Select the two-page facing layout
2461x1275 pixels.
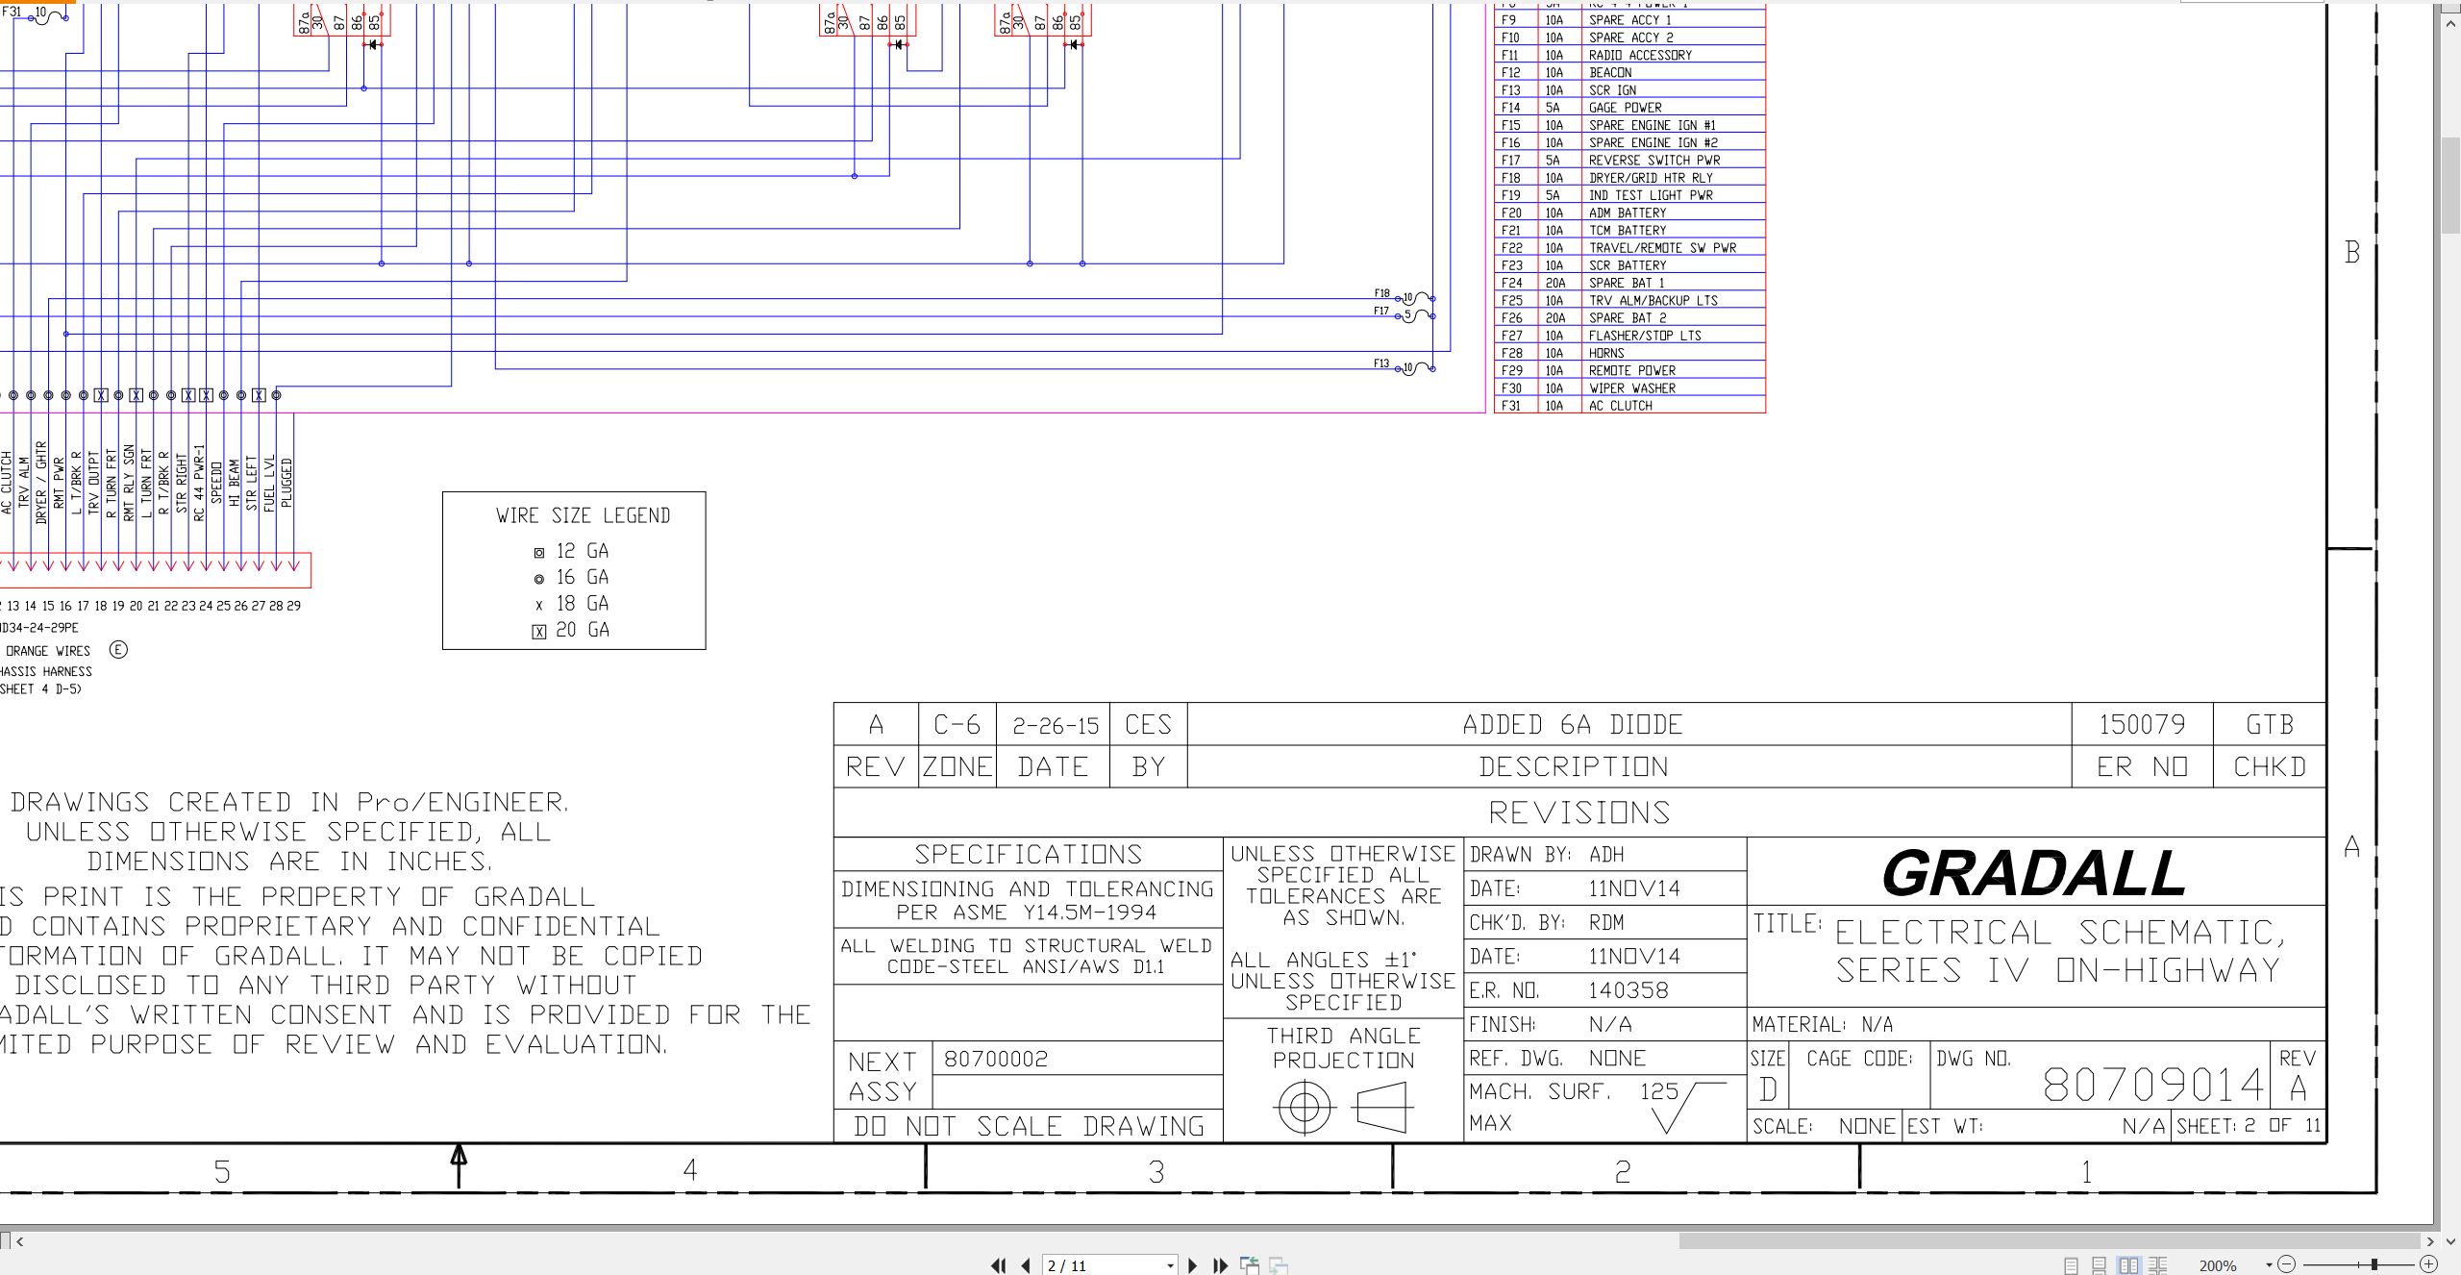pyautogui.click(x=2129, y=1265)
